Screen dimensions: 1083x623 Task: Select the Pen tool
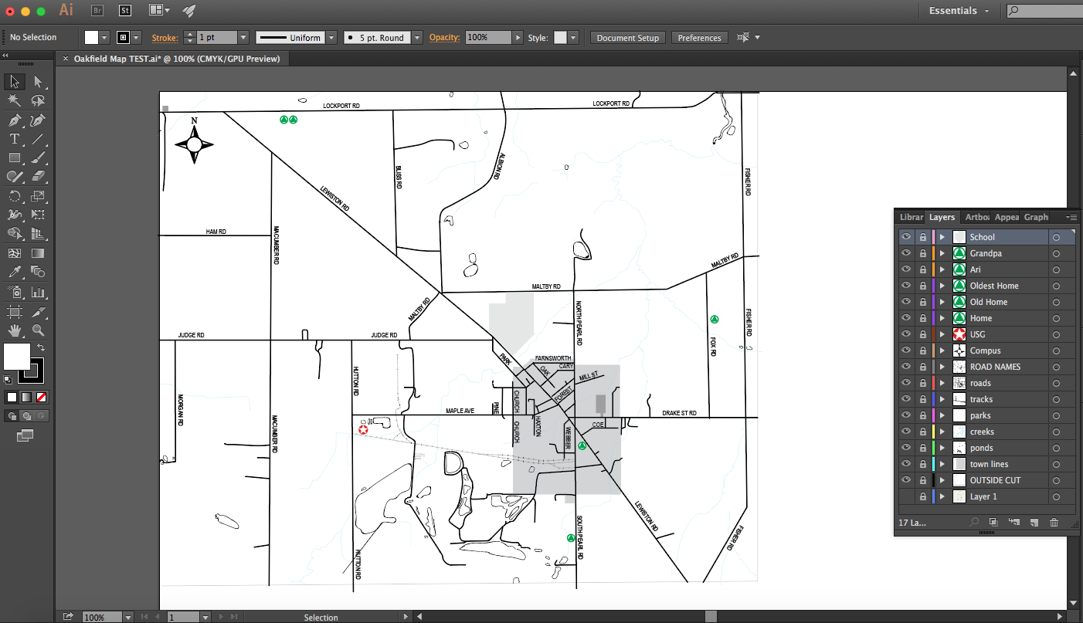point(15,120)
